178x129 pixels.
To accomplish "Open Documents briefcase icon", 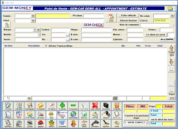I will pos(106,106).
